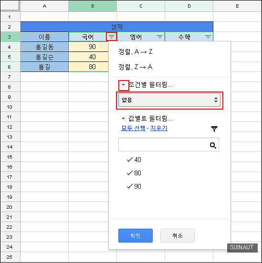This screenshot has width=262, height=263.
Task: Select row 3 header
Action: [x=10, y=37]
